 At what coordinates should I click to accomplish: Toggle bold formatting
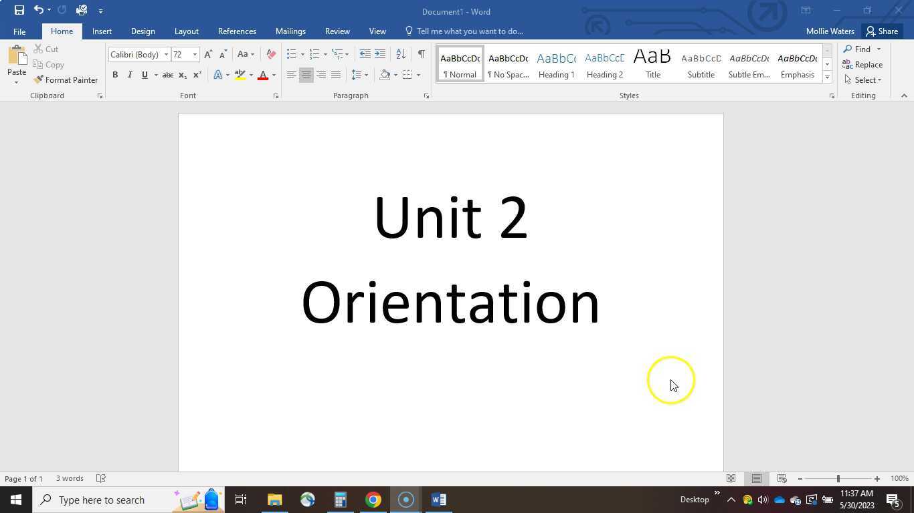pos(115,75)
